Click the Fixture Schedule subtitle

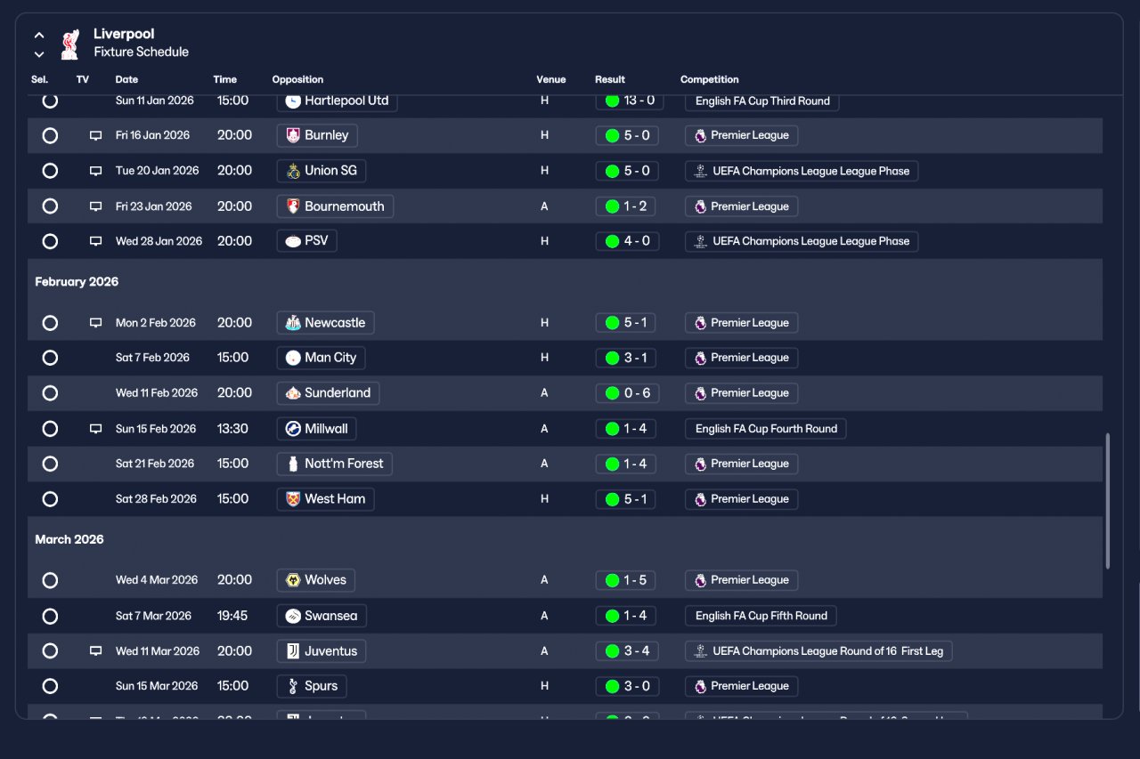tap(142, 52)
